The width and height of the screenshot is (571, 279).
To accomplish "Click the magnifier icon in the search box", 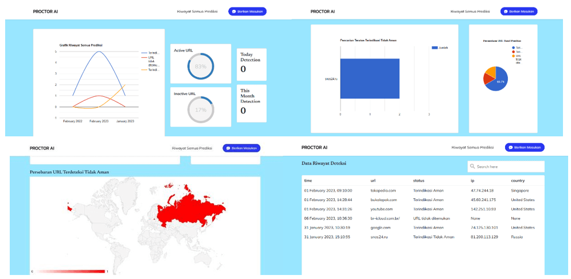I will (x=472, y=167).
